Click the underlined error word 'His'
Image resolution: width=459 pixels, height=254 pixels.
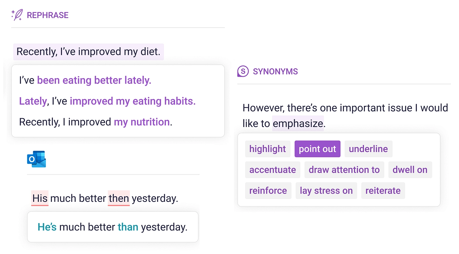pos(40,198)
